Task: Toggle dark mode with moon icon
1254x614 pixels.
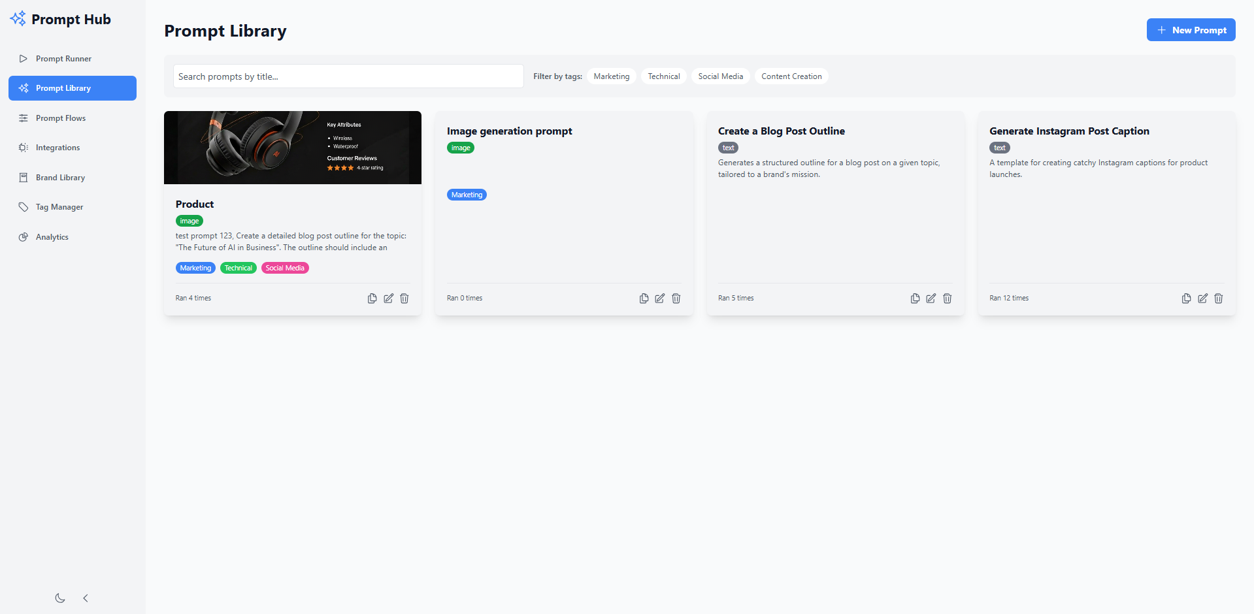Action: point(60,598)
